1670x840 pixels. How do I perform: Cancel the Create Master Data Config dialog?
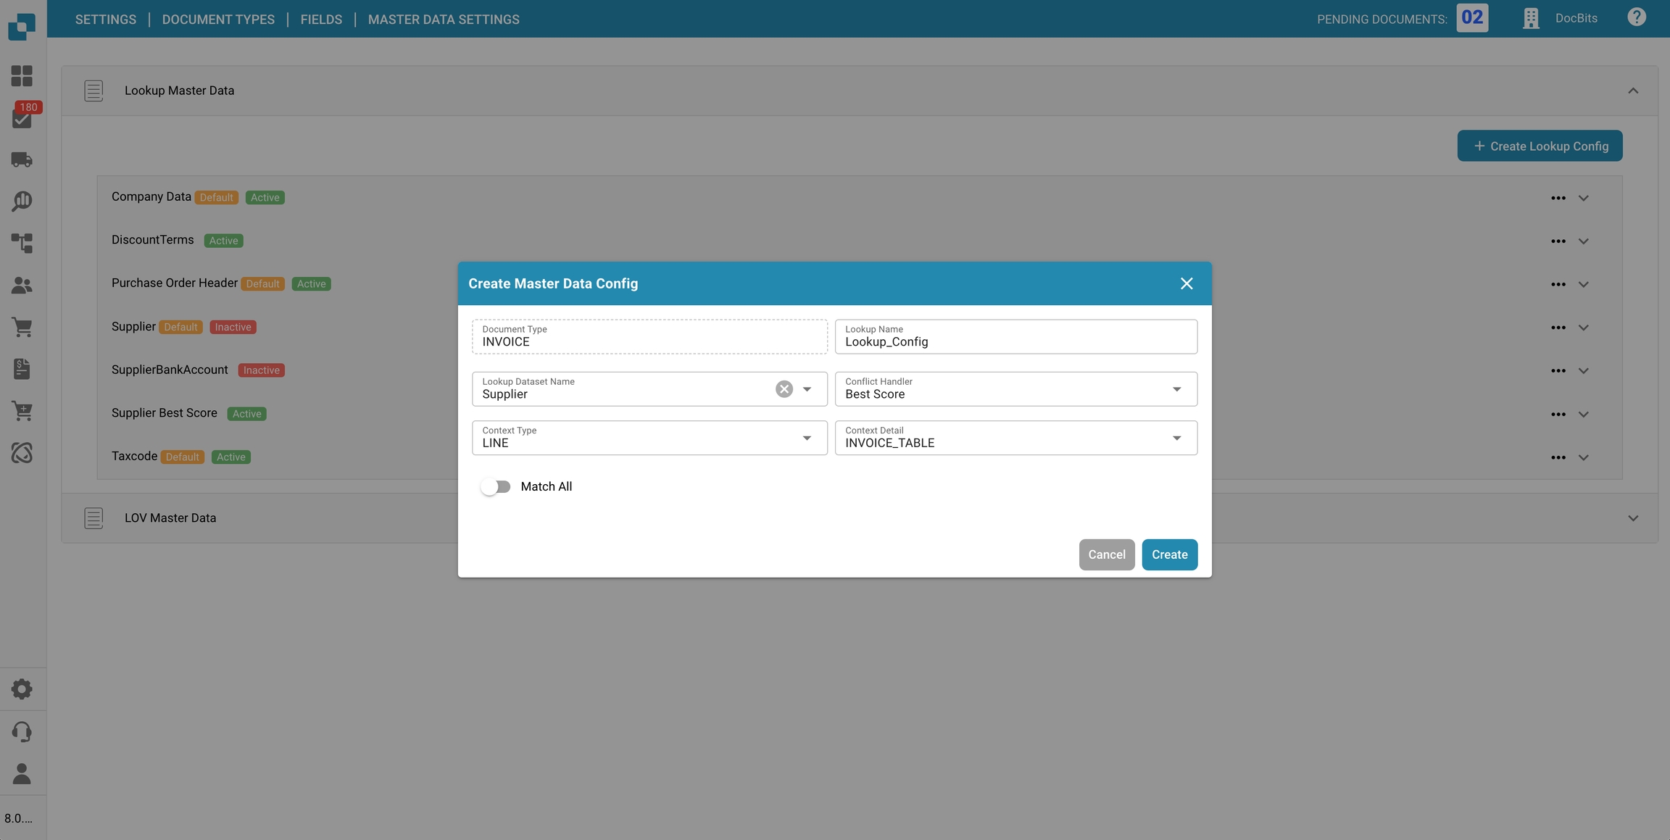pyautogui.click(x=1106, y=554)
